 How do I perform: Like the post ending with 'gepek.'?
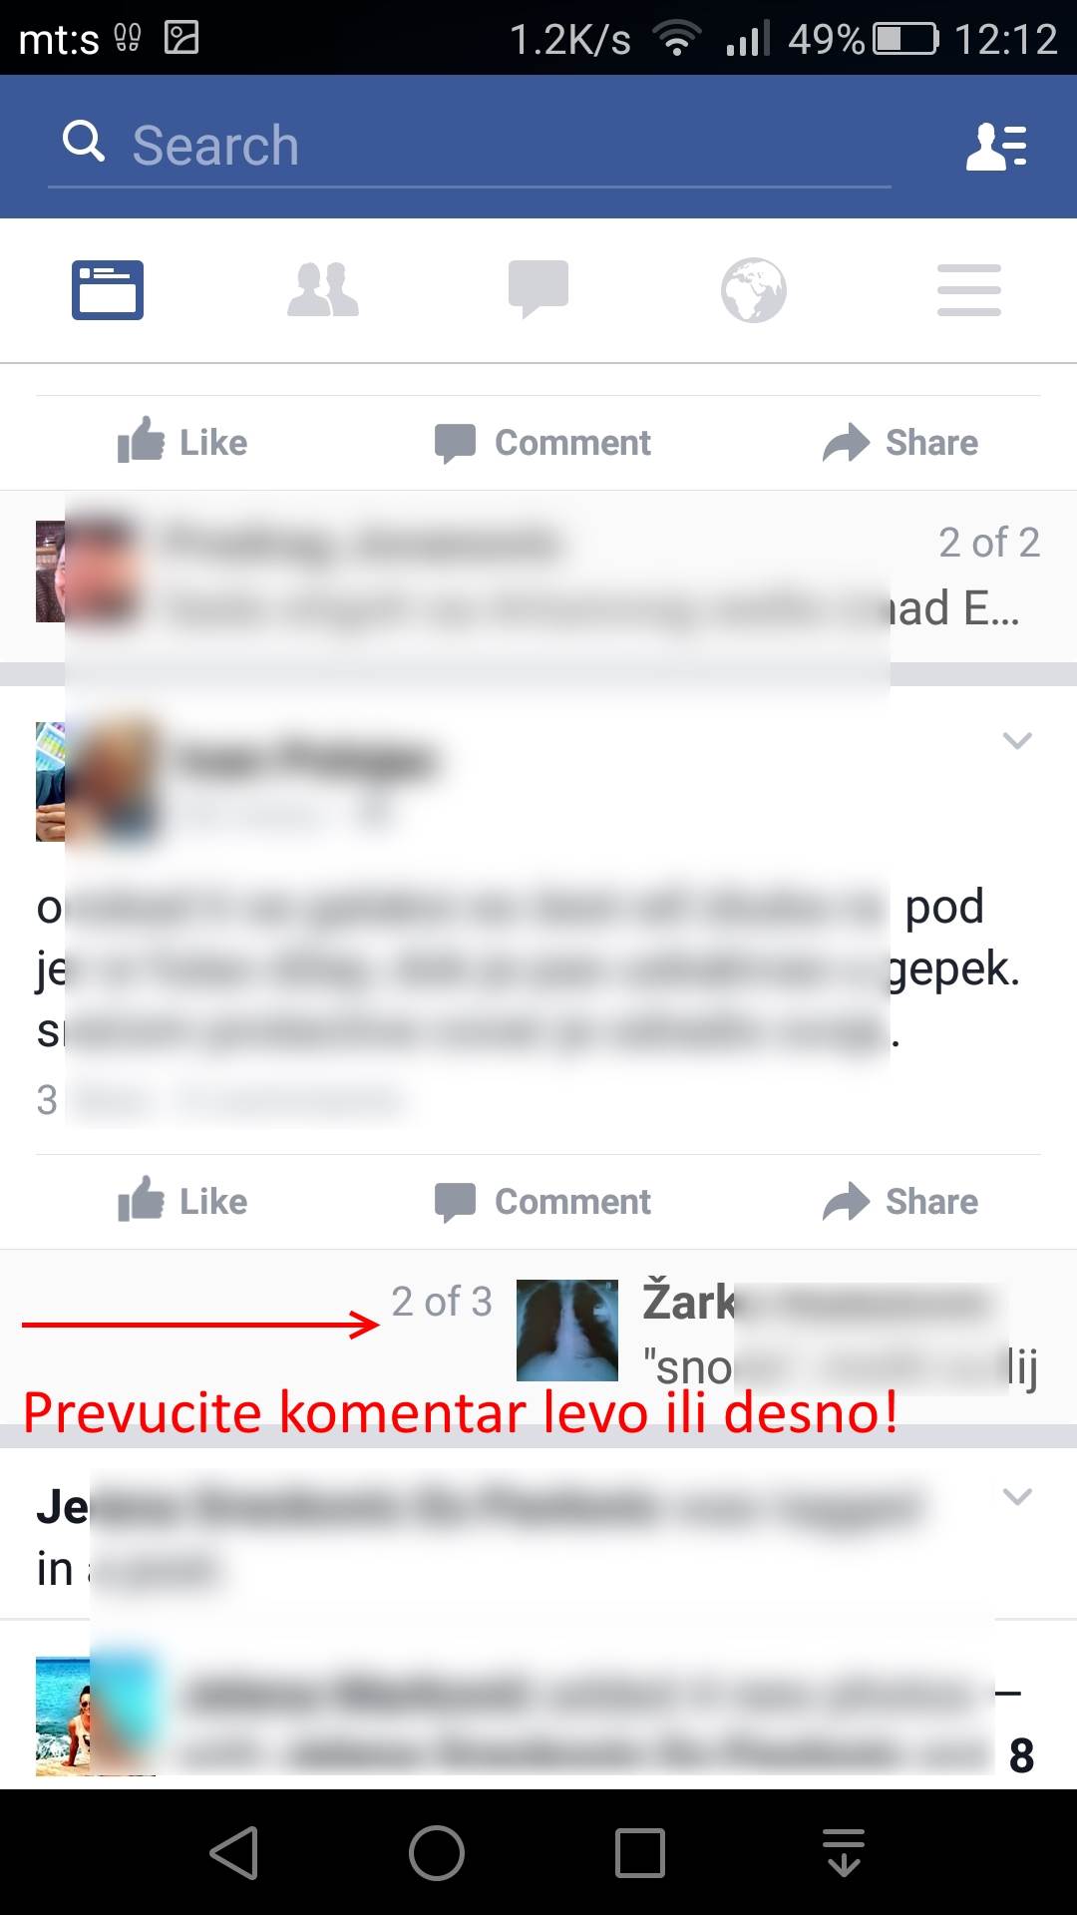182,1201
